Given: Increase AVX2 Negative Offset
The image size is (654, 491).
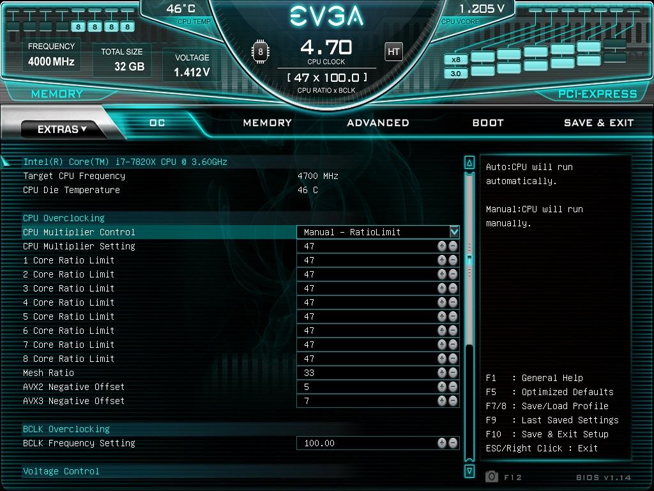Looking at the screenshot, I should 442,387.
